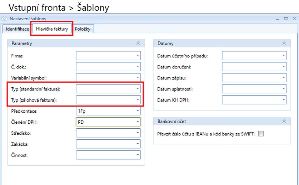Collapse the Parametry panel
The image size is (299, 185).
(x=138, y=43)
